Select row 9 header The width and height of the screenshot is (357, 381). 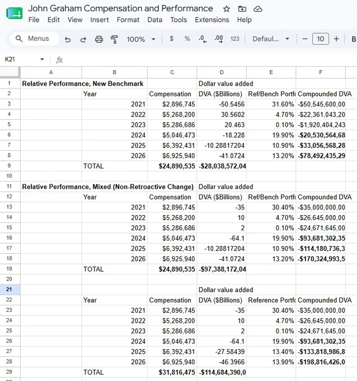click(x=9, y=166)
